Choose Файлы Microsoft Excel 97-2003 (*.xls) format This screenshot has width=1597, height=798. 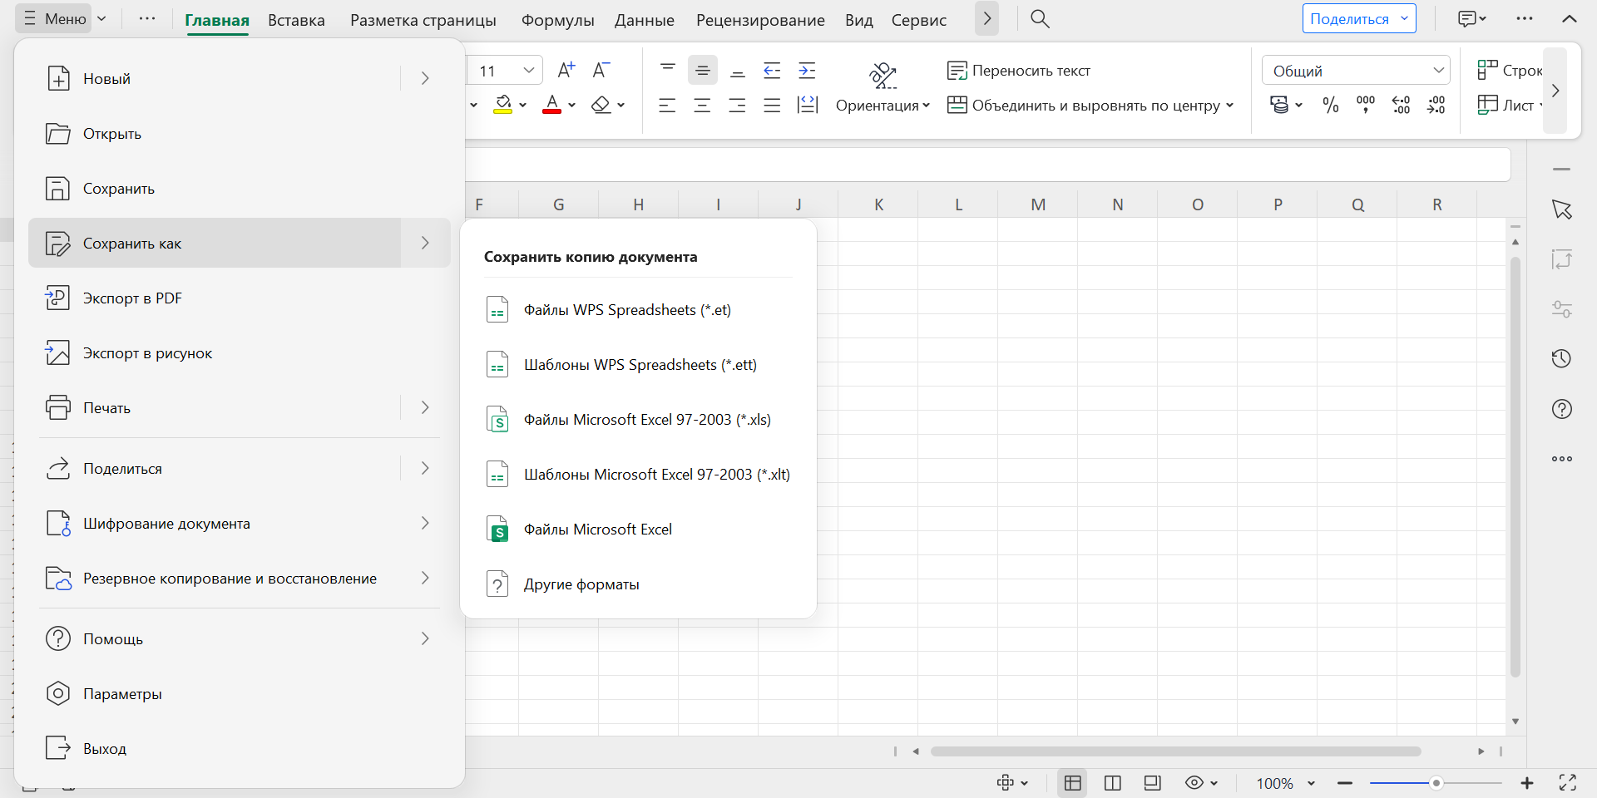[647, 420]
